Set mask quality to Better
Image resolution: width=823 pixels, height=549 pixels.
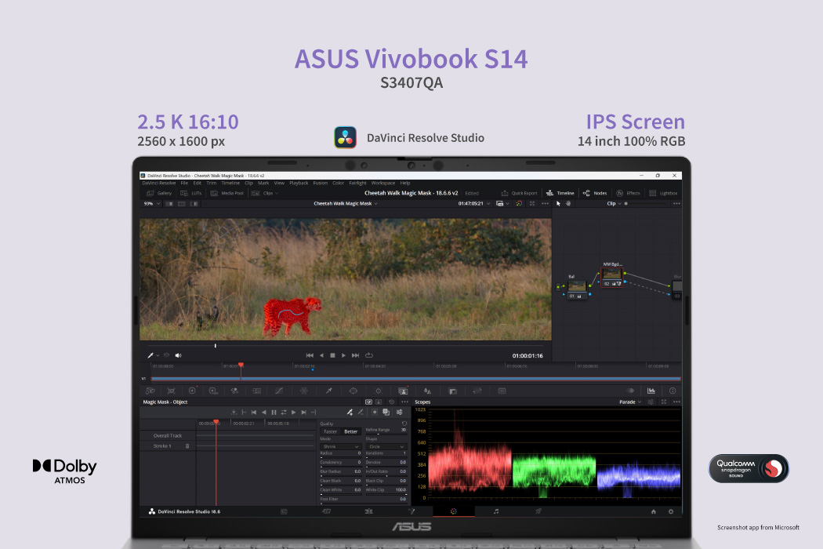click(x=350, y=432)
